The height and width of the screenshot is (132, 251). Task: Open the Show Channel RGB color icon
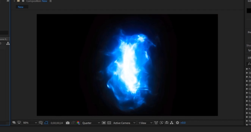[x=78, y=123]
